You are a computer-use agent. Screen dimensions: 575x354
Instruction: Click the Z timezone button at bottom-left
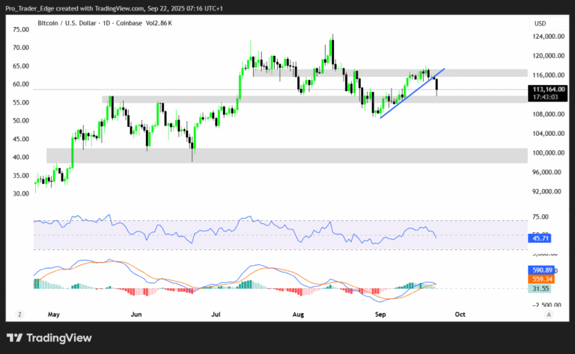click(20, 316)
